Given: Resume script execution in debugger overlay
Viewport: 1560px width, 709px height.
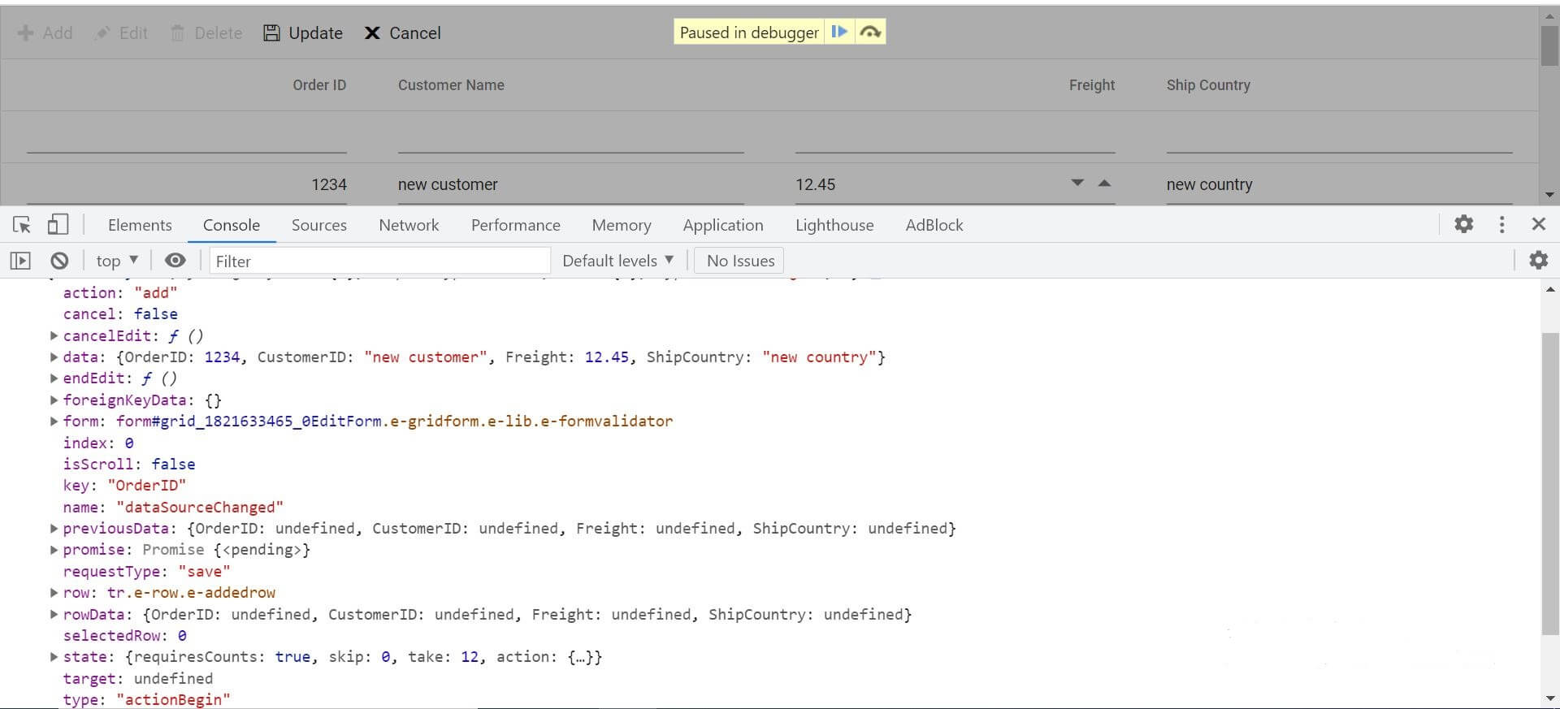Looking at the screenshot, I should [x=839, y=32].
